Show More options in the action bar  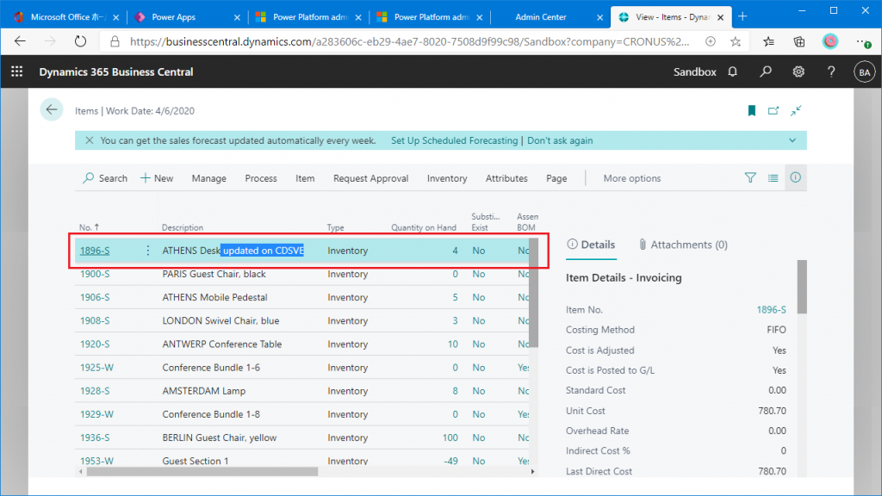[x=631, y=178]
